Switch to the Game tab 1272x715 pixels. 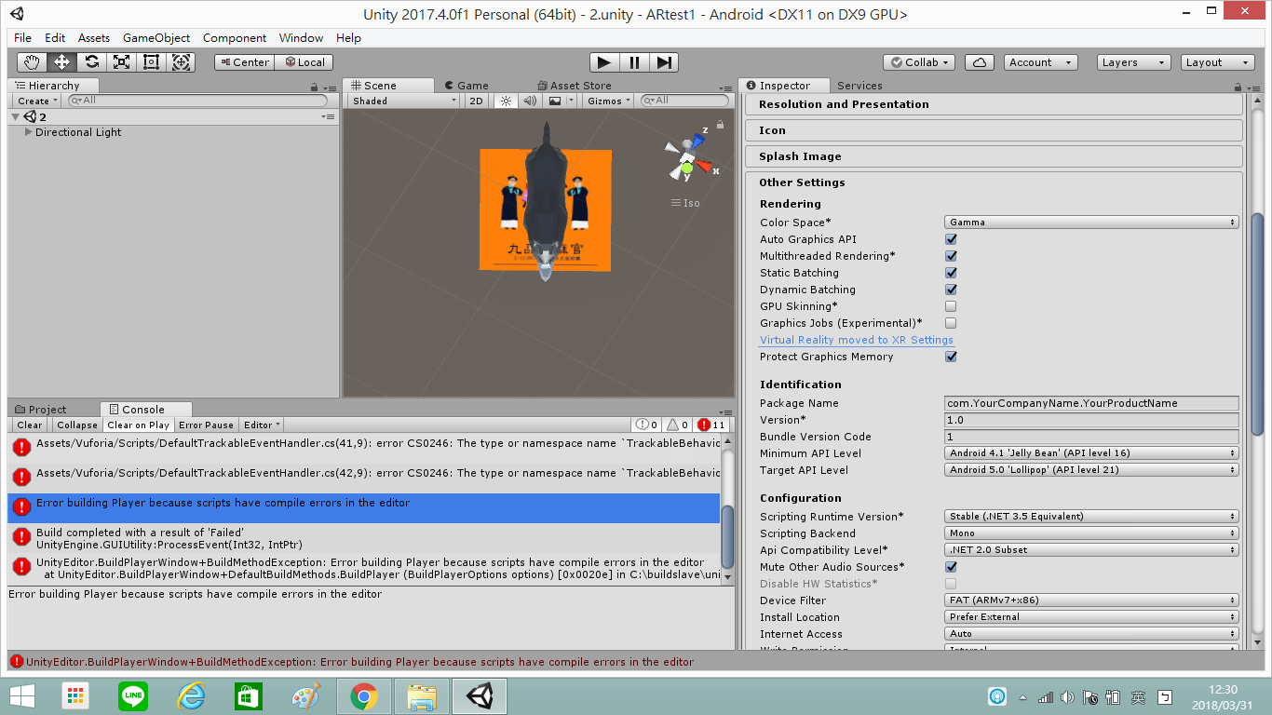coord(466,86)
